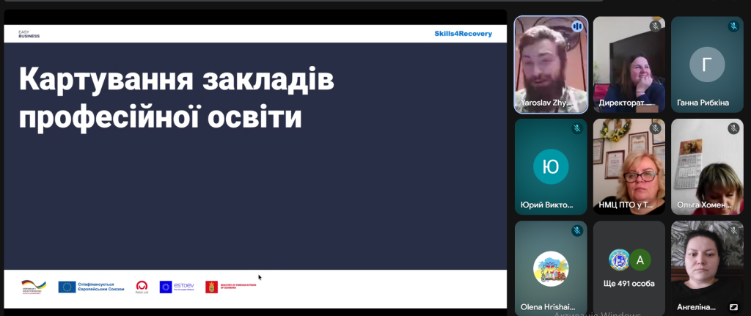Select the "Ю" avatar circle
Image resolution: width=751 pixels, height=316 pixels.
coord(551,166)
